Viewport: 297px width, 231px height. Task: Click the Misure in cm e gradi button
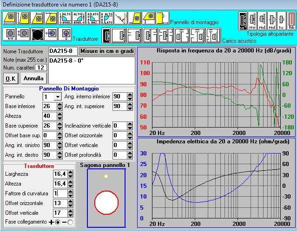coord(107,51)
